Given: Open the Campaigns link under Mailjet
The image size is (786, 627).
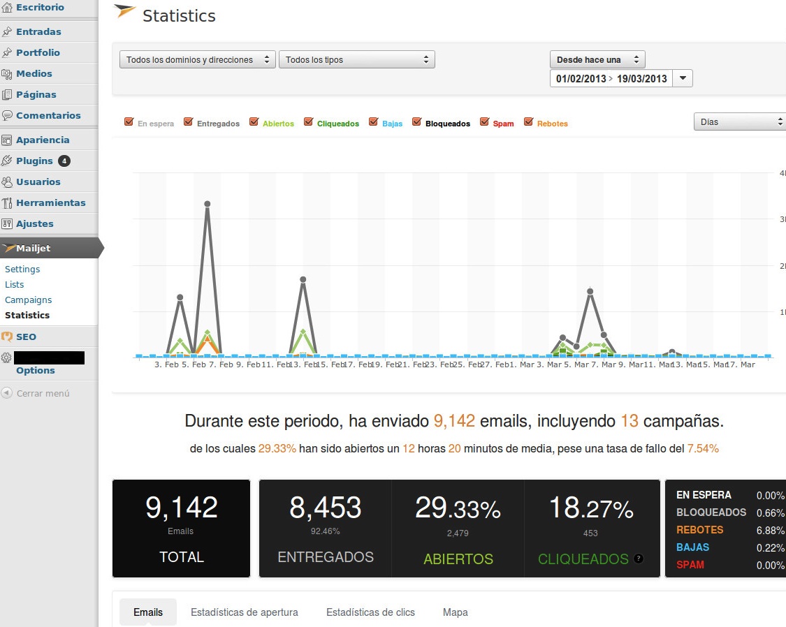Looking at the screenshot, I should click(28, 300).
